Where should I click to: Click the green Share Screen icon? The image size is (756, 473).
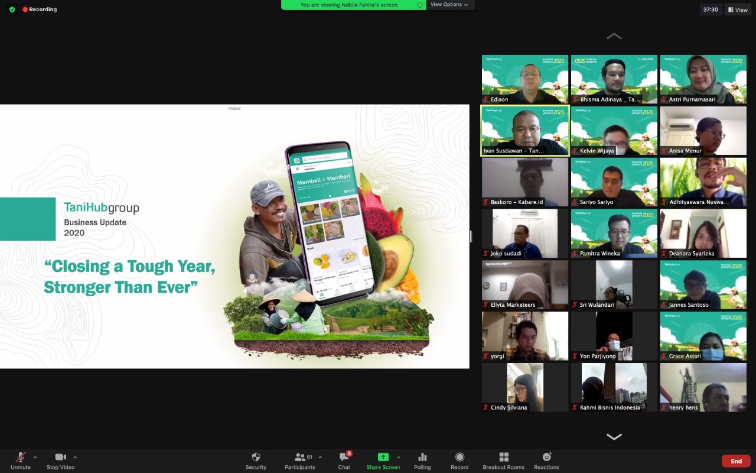pyautogui.click(x=383, y=457)
